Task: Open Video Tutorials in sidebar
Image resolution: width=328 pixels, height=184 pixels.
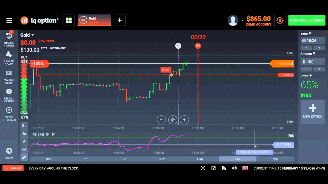Action: [x=9, y=114]
